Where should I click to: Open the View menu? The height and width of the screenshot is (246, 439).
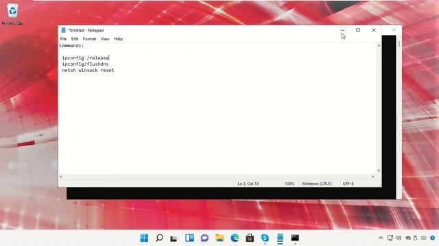pyautogui.click(x=105, y=39)
